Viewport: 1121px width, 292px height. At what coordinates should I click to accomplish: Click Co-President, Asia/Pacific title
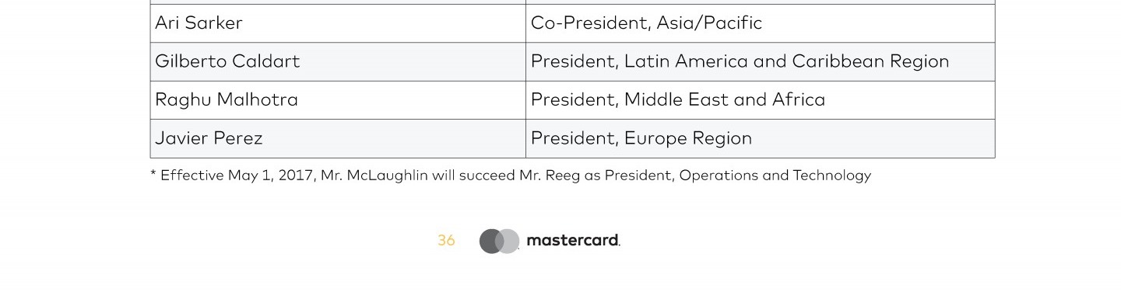[x=646, y=23]
